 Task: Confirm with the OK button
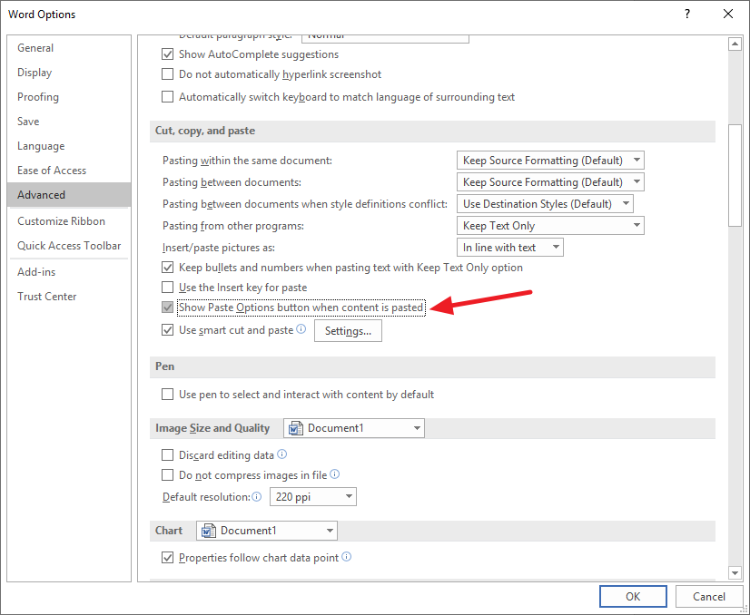(633, 596)
